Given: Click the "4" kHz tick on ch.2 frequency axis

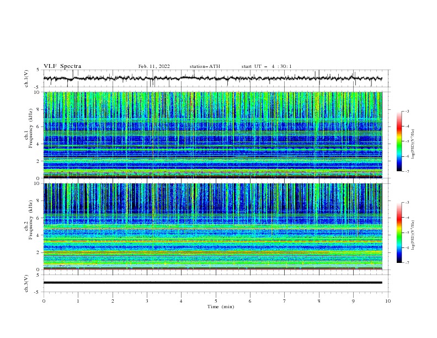Looking at the screenshot, I should (38, 235).
